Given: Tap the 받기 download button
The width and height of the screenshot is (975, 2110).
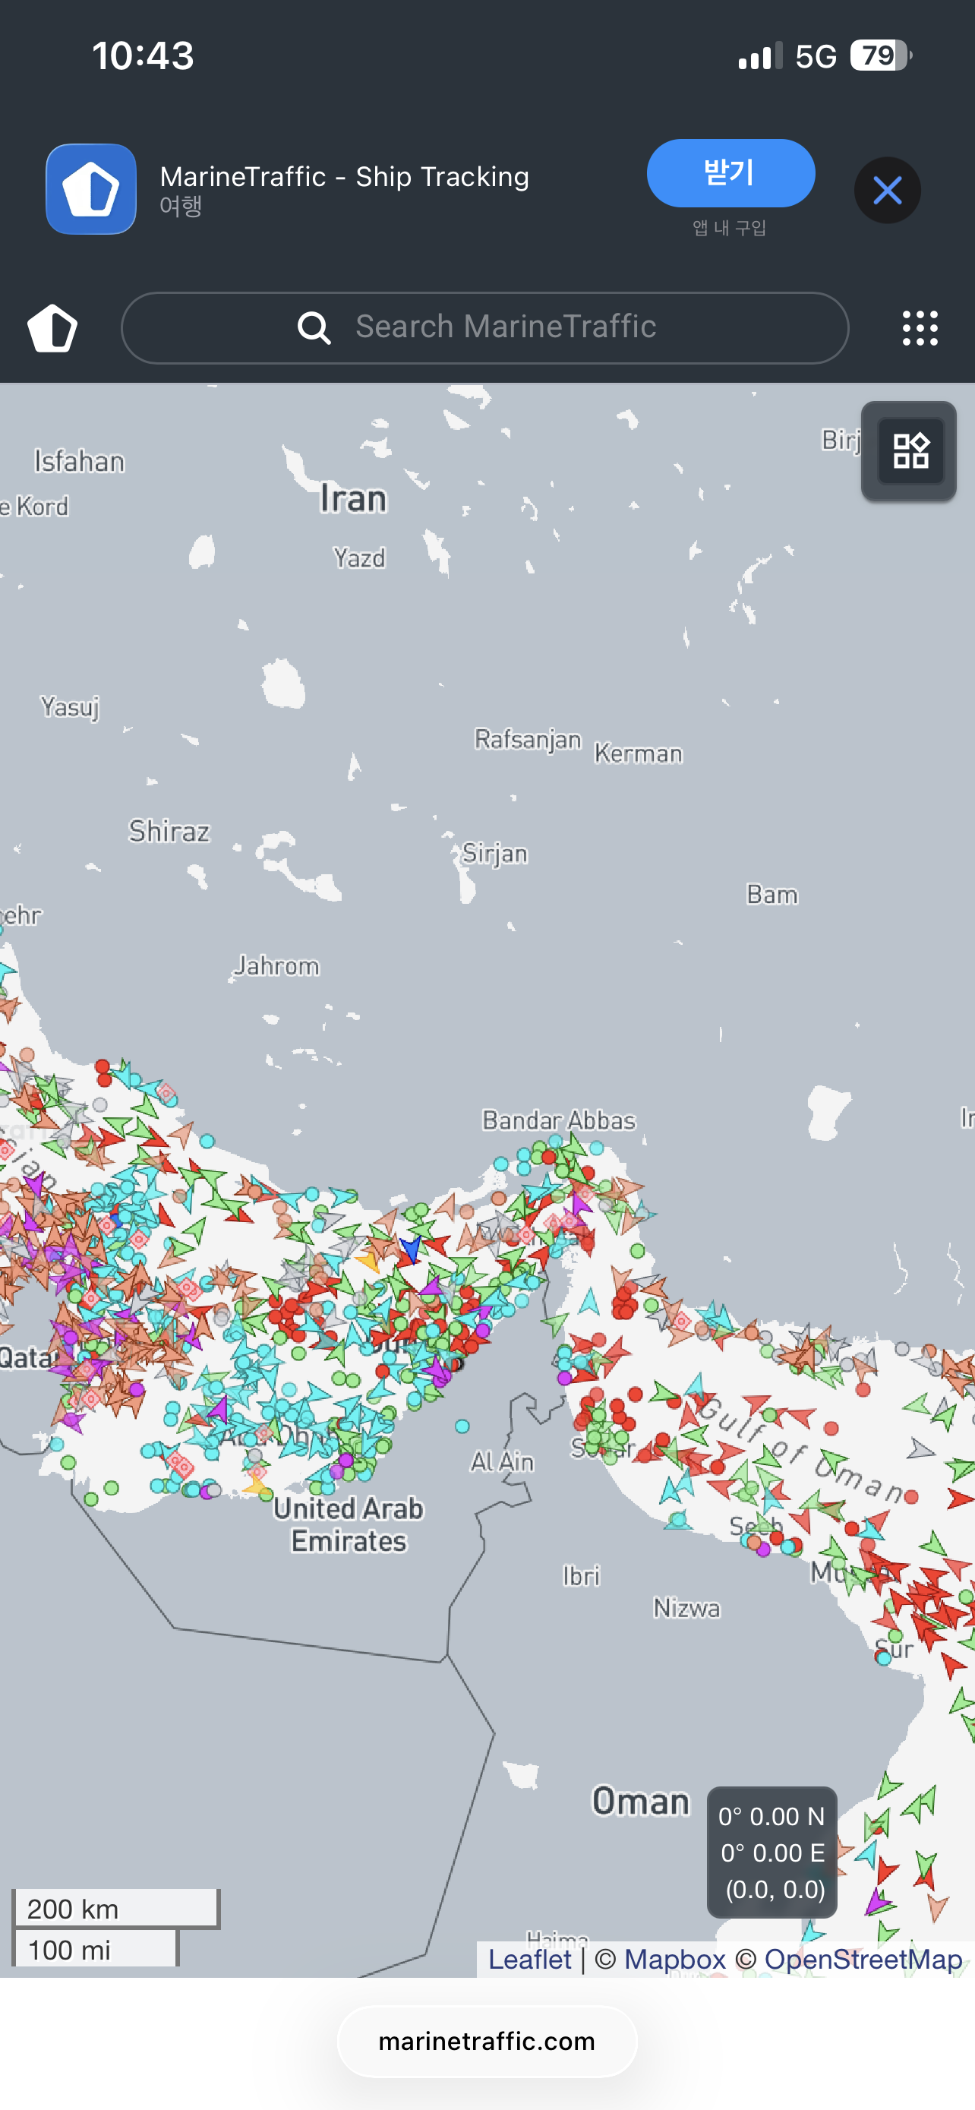Looking at the screenshot, I should point(730,173).
